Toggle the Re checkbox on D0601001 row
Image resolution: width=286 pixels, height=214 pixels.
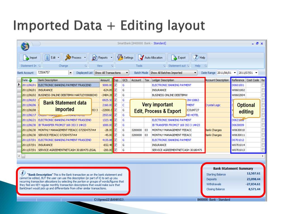(x=263, y=85)
